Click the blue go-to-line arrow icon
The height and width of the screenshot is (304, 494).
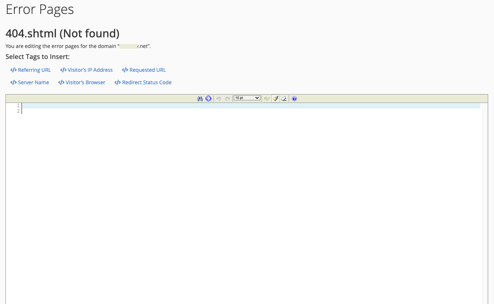(x=208, y=99)
